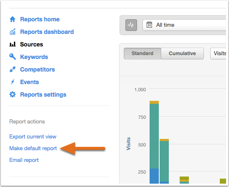
Task: Switch to Cumulative chart view
Action: point(182,54)
